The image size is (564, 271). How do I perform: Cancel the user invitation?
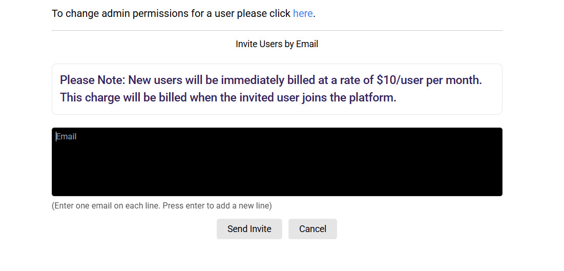312,229
